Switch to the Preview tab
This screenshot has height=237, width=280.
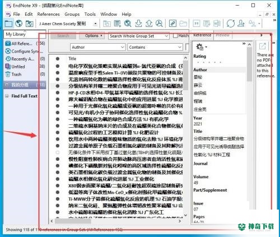pyautogui.click(x=222, y=35)
